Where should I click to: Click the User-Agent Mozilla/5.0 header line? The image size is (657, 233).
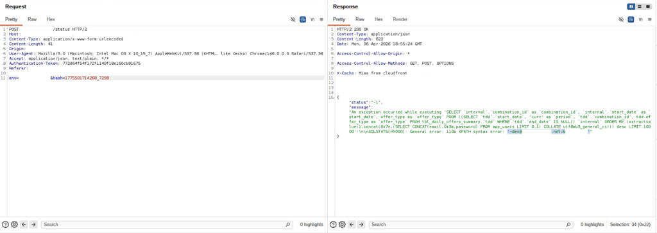pos(166,54)
